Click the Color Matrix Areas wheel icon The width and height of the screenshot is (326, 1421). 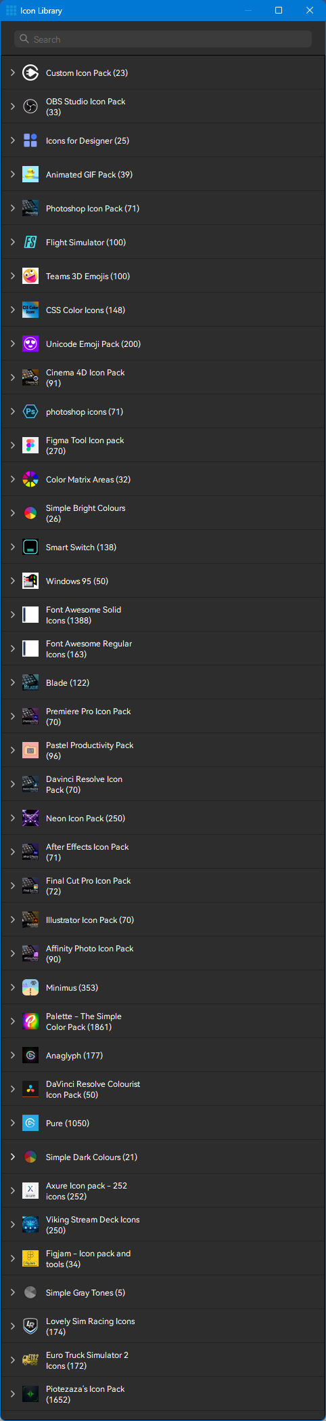30,479
